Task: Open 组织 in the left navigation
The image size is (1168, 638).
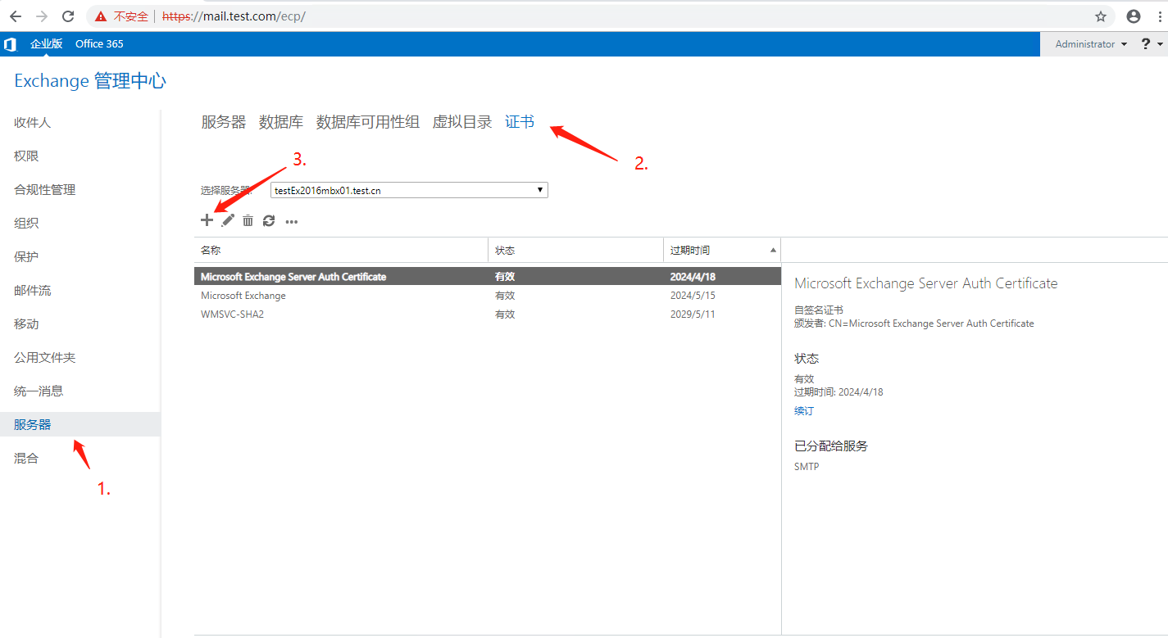Action: [26, 223]
